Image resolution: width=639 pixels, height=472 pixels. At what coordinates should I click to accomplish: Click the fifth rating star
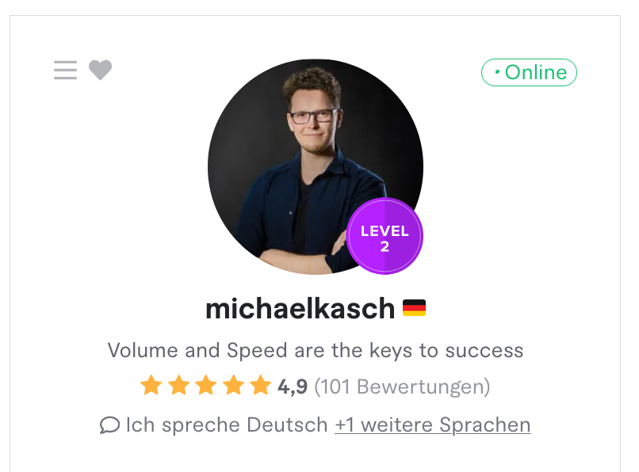[260, 385]
